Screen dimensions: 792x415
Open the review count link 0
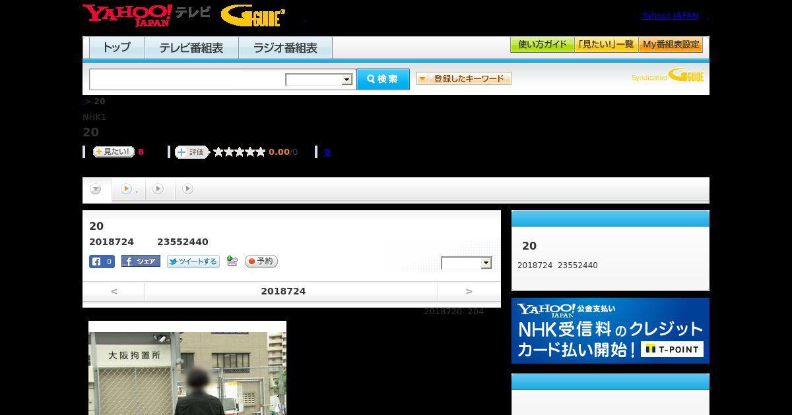327,152
